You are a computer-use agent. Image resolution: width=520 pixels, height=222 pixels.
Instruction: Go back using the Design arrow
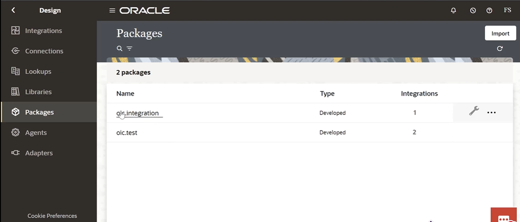pos(13,10)
